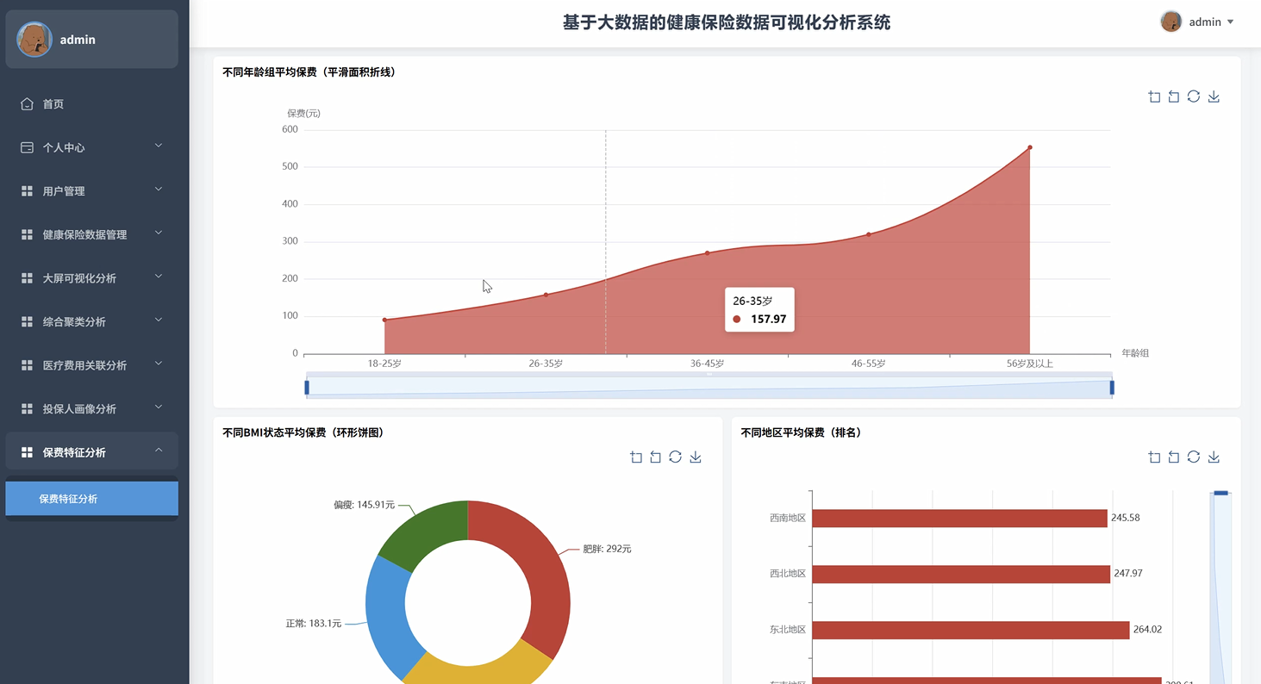1261x684 pixels.
Task: Click the 36-45岁 data point on line
Action: [x=707, y=252]
